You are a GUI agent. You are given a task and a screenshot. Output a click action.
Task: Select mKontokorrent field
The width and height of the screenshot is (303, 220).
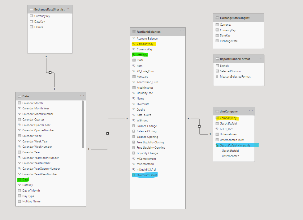pos(146,159)
